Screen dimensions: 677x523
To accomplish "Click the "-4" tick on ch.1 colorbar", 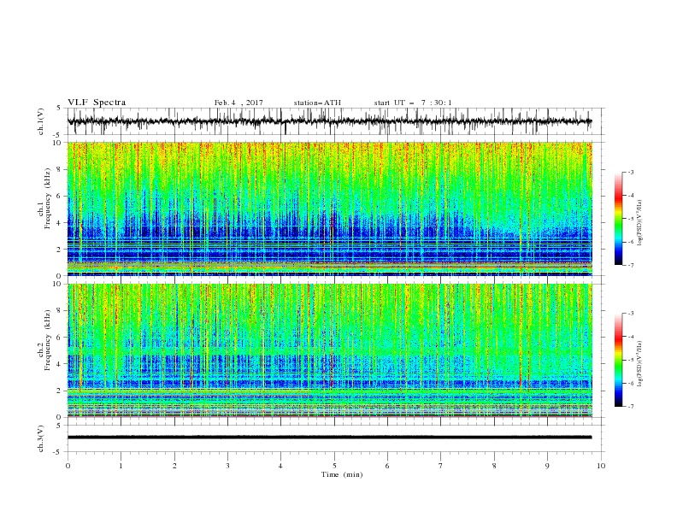I will [x=631, y=196].
